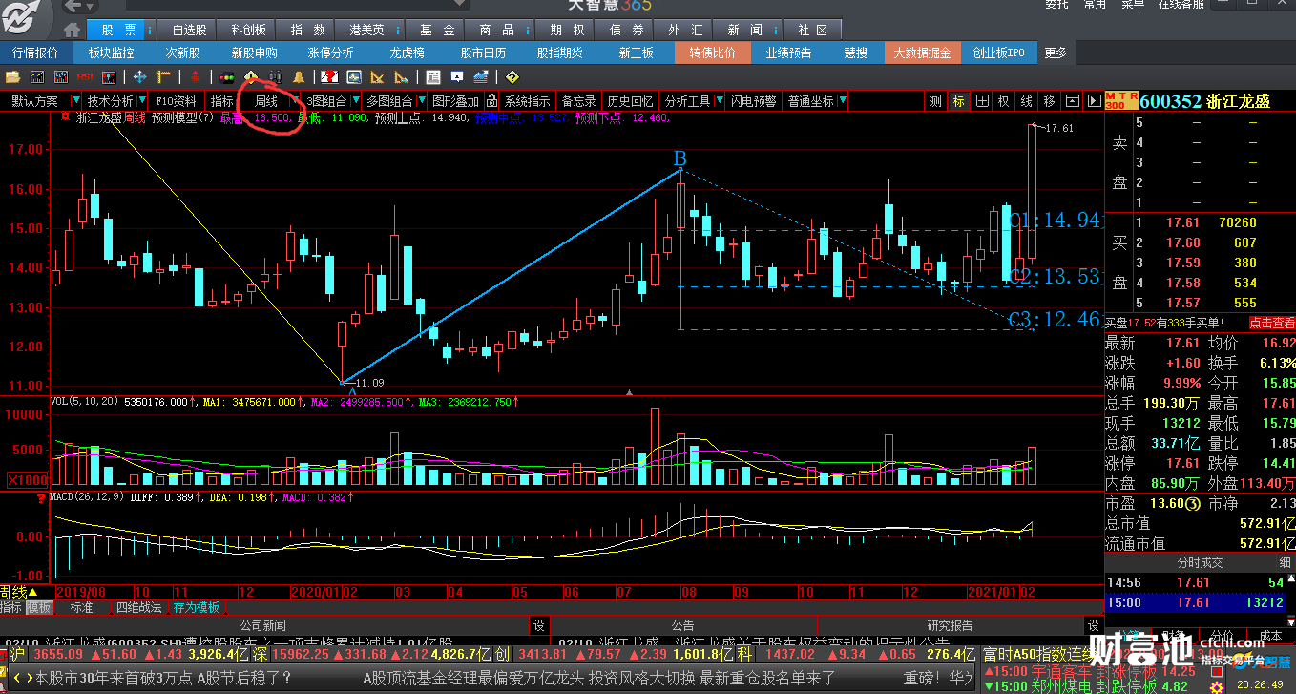Click the traffic light icon
The height and width of the screenshot is (694, 1296).
coord(227,76)
